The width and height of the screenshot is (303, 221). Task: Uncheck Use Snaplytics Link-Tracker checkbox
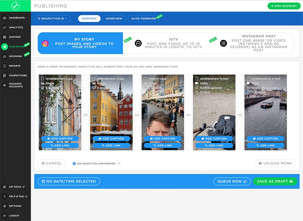74,163
